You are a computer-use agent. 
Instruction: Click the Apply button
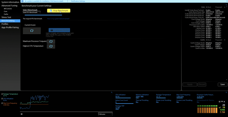[x=190, y=85]
